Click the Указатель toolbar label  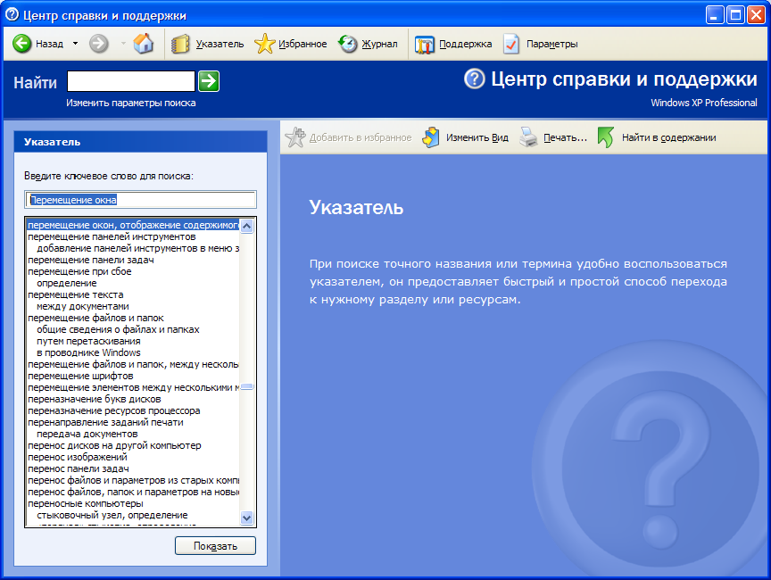(220, 44)
